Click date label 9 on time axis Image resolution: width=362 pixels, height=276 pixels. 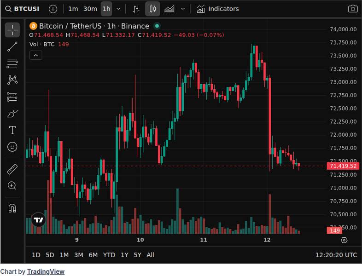pyautogui.click(x=77, y=240)
